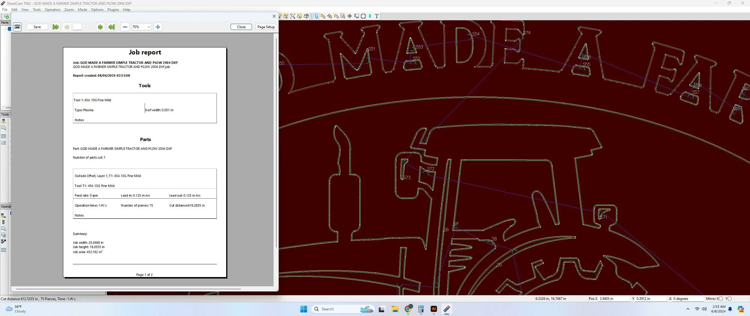Screen dimensions: 750x316
Task: Zoom out the report preview with the minus button
Action: 125,27
